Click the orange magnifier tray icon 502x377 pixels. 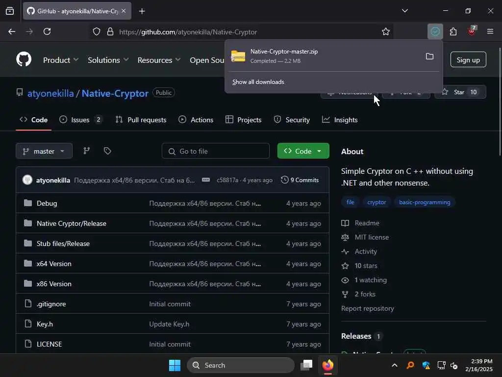click(410, 365)
